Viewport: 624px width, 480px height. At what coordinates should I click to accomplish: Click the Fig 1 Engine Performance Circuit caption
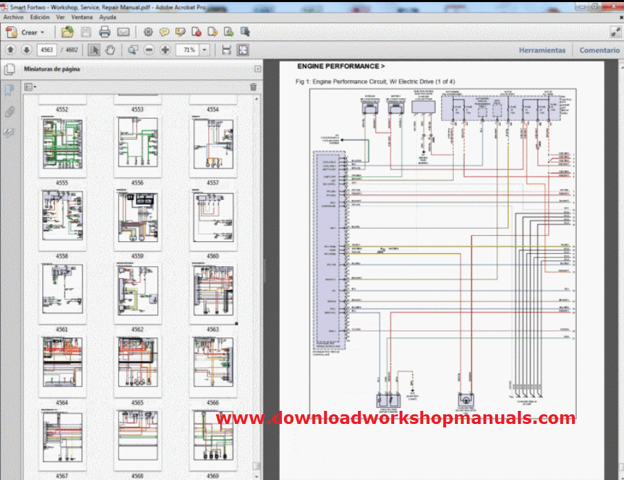point(375,82)
